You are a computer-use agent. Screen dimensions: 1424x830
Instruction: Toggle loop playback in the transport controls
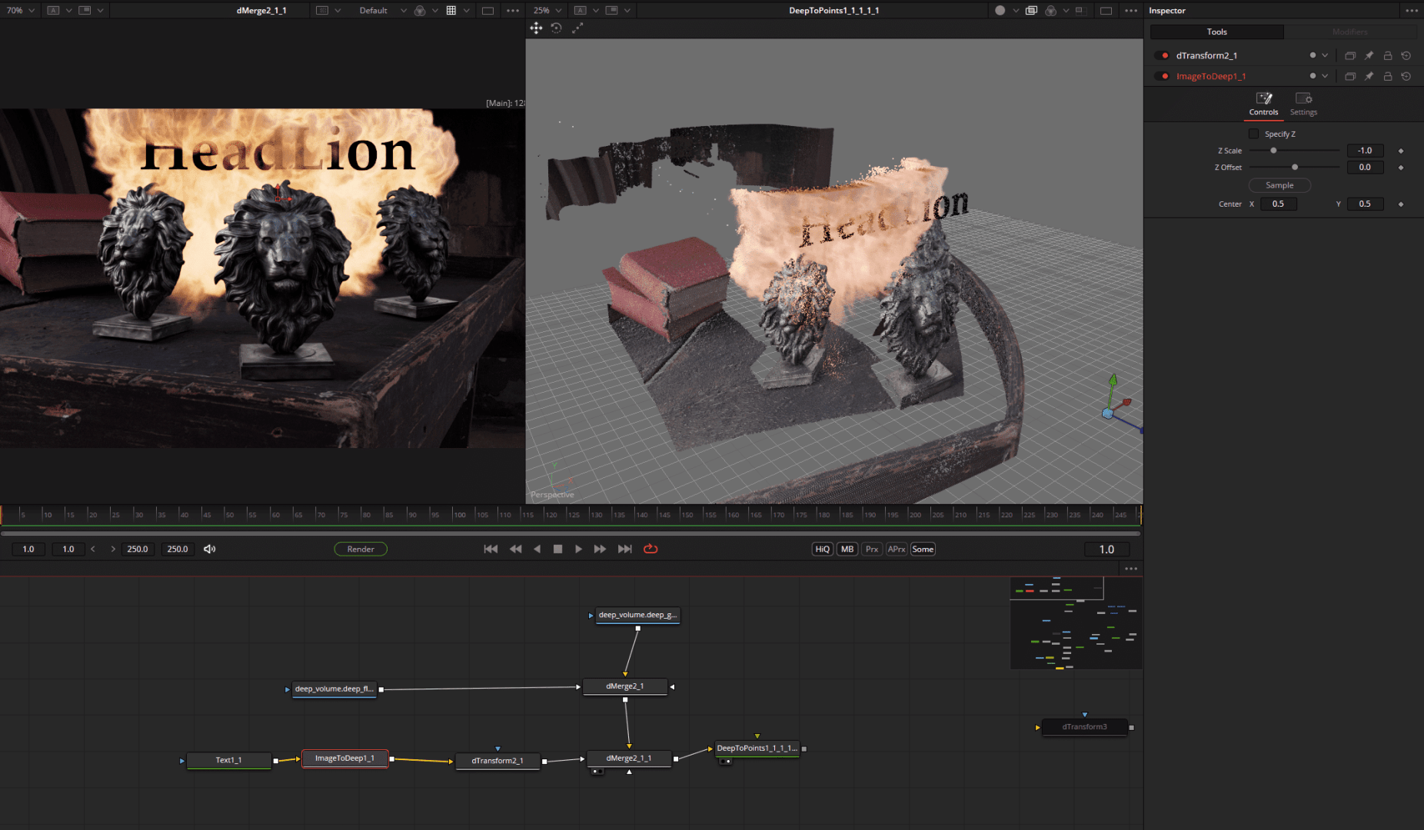click(x=650, y=549)
